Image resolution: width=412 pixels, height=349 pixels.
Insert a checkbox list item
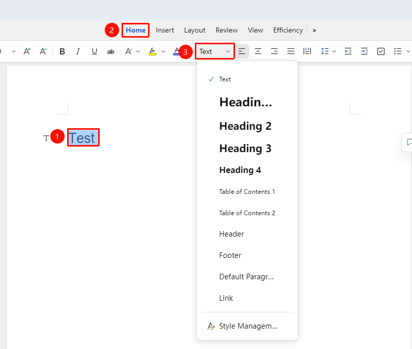point(381,51)
